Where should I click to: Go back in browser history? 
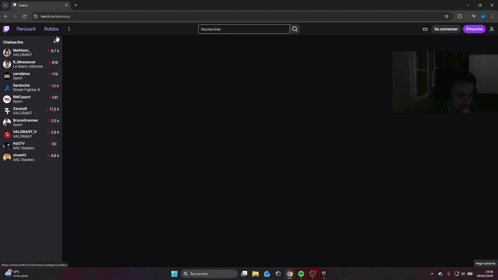point(5,16)
